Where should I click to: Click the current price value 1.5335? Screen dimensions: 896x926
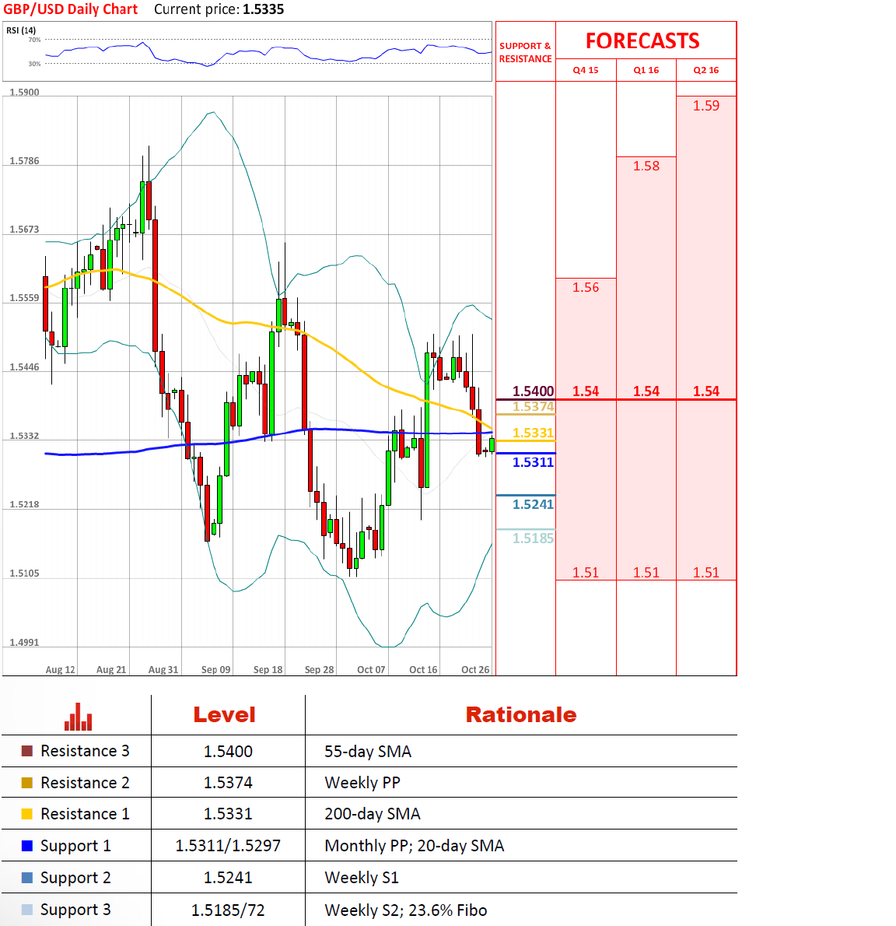(263, 9)
